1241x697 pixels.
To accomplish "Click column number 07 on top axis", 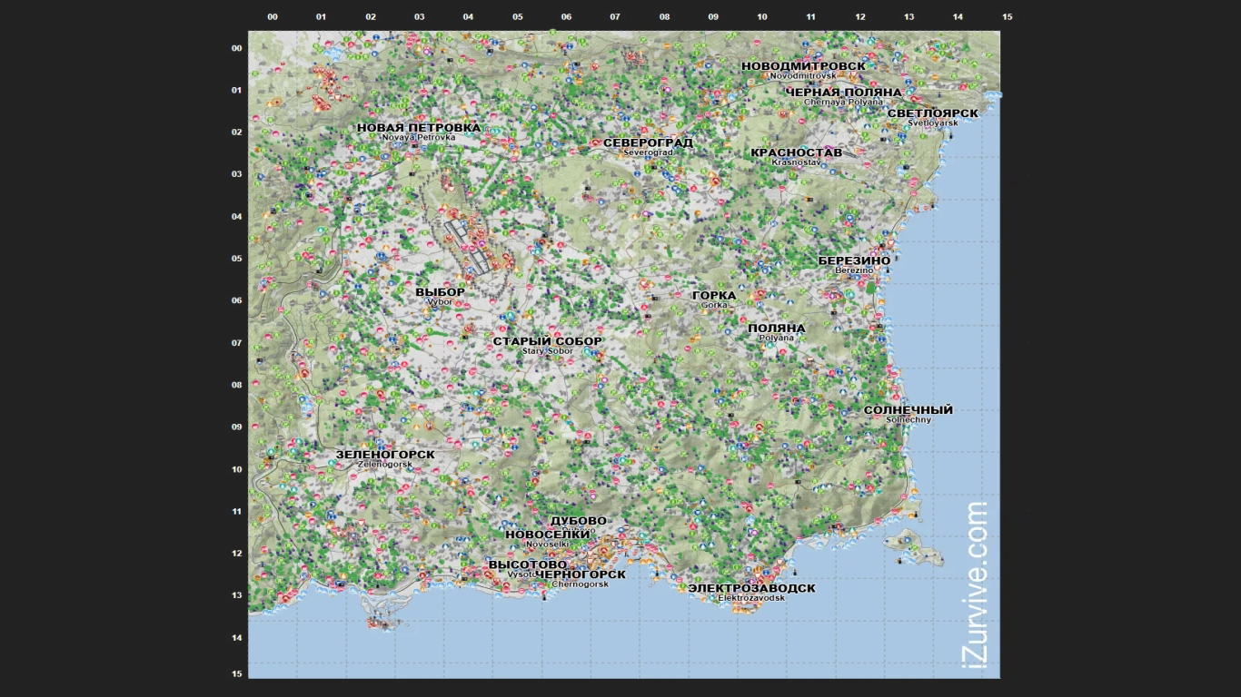I will [615, 17].
